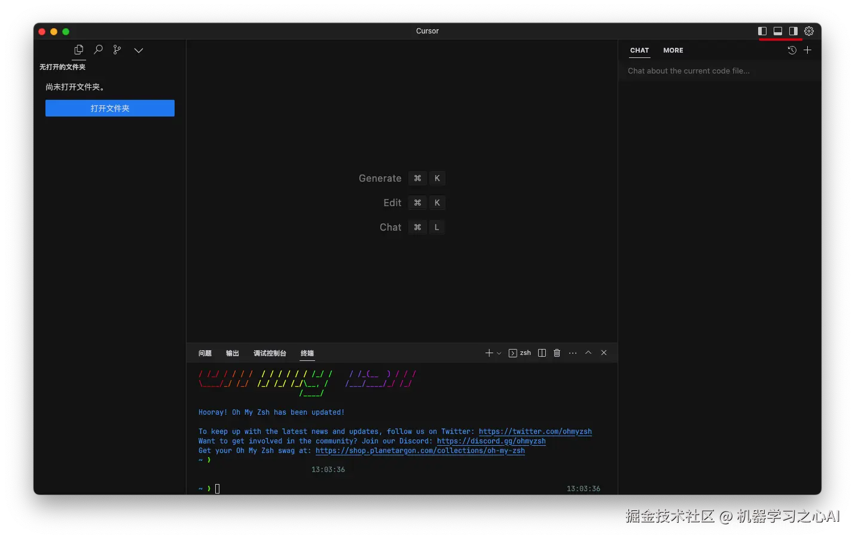855x539 pixels.
Task: Open the terminal launch profile dropdown arrow
Action: [x=499, y=353]
